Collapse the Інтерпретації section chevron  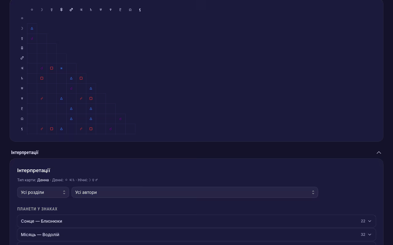[379, 153]
